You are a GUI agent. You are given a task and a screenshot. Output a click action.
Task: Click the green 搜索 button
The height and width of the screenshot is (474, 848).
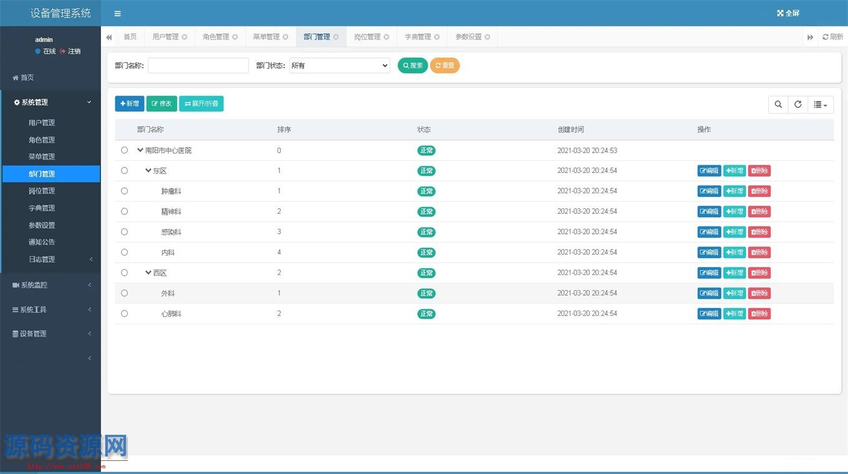[x=413, y=65]
